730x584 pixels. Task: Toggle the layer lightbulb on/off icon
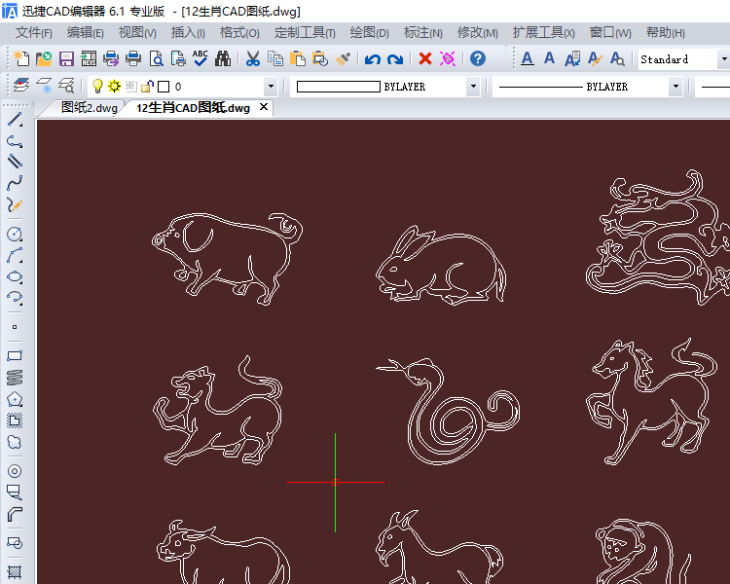[97, 87]
